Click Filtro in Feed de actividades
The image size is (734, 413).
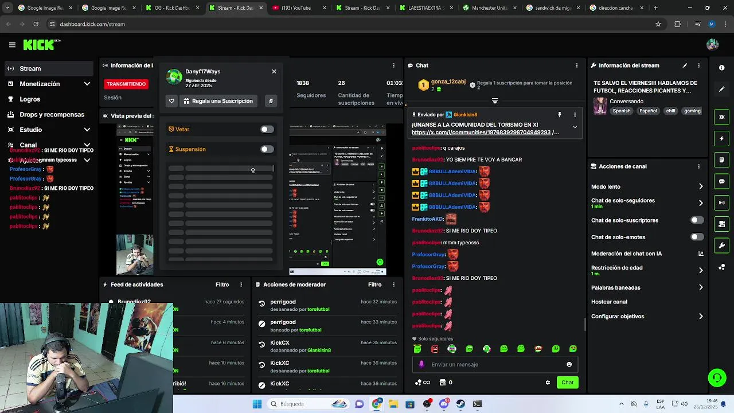coord(222,285)
